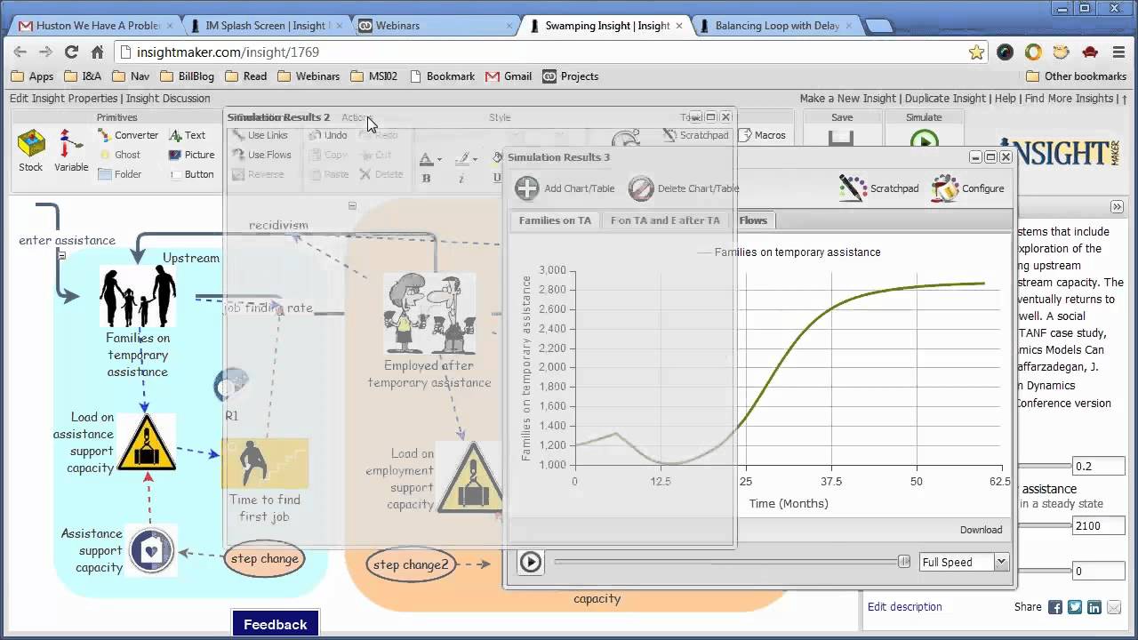1138x640 pixels.
Task: Open Configure in Simulation Results 3
Action: (x=968, y=188)
